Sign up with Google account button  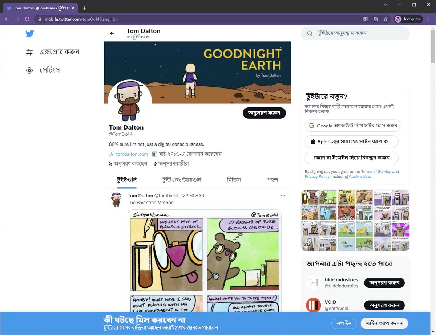[353, 126]
